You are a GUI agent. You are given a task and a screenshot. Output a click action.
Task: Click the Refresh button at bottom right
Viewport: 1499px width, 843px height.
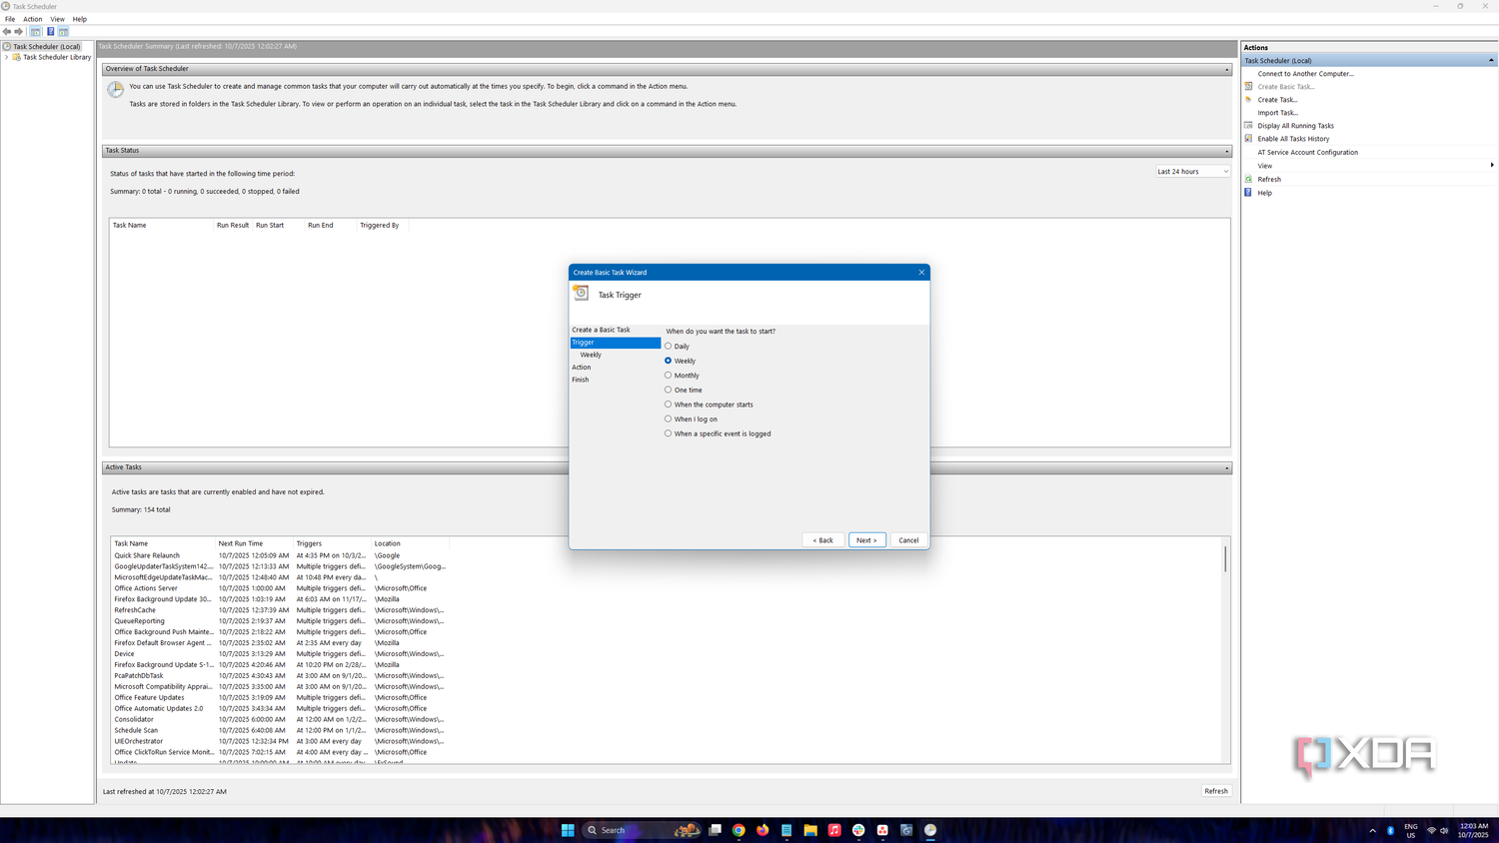[x=1216, y=791]
